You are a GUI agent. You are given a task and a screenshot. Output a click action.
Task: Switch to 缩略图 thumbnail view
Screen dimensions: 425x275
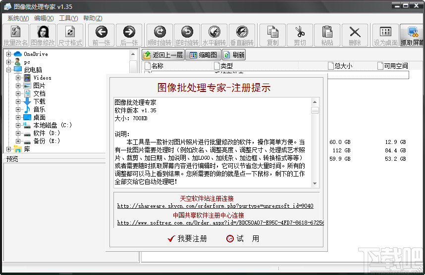pyautogui.click(x=203, y=55)
